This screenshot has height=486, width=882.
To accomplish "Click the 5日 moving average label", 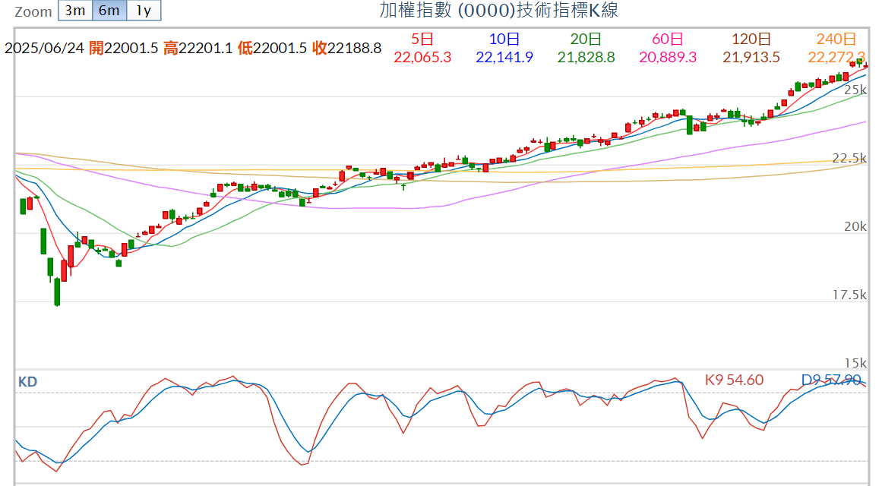I will pyautogui.click(x=422, y=39).
